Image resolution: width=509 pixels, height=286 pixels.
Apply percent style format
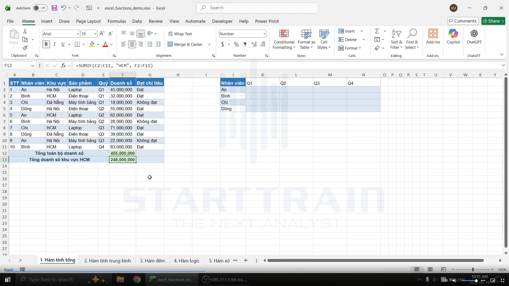point(236,44)
